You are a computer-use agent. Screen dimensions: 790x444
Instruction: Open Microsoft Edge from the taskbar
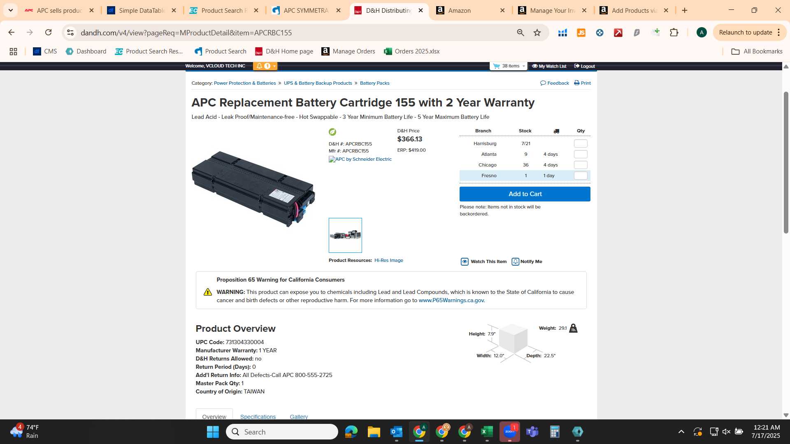coord(351,432)
